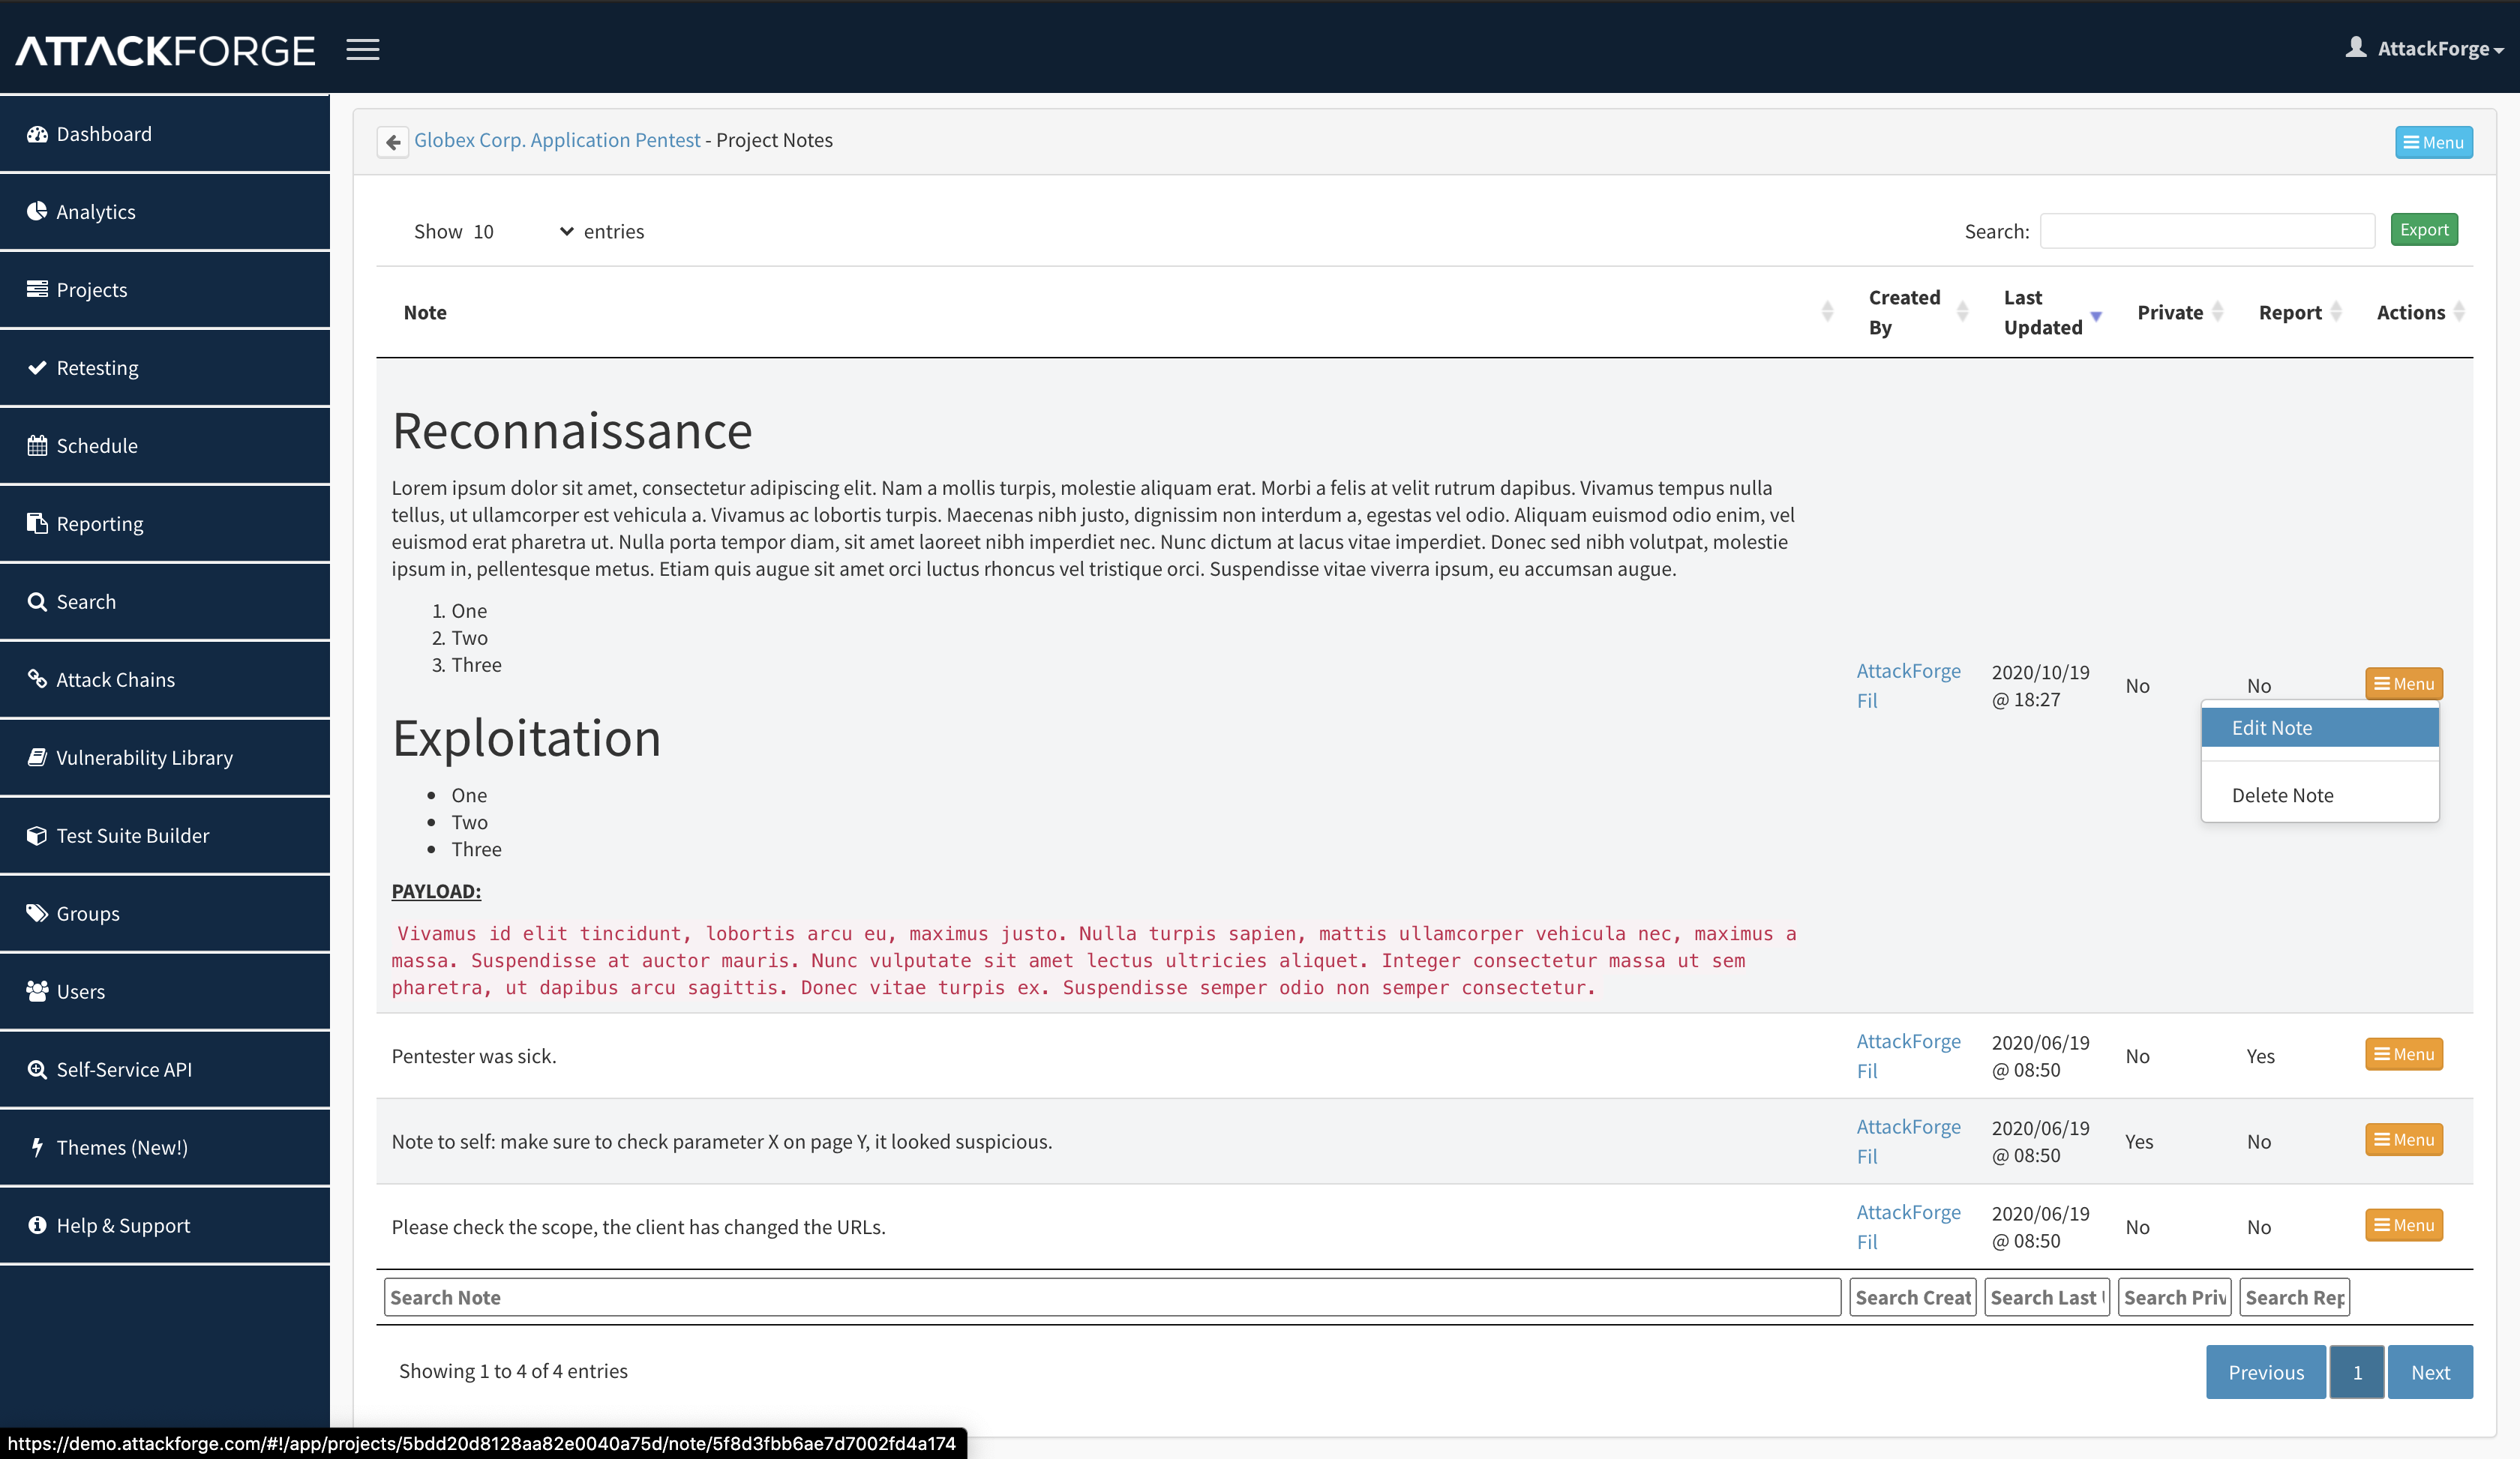Viewport: 2520px width, 1459px height.
Task: Click the user profile icon in header
Action: [x=2356, y=47]
